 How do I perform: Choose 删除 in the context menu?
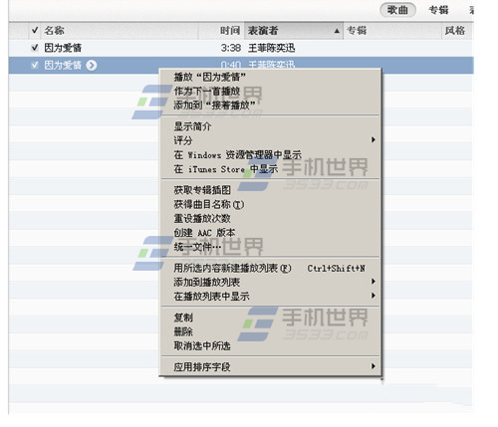pos(270,331)
